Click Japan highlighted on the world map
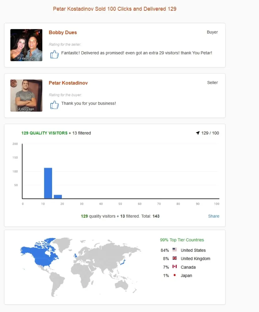 click(x=123, y=262)
